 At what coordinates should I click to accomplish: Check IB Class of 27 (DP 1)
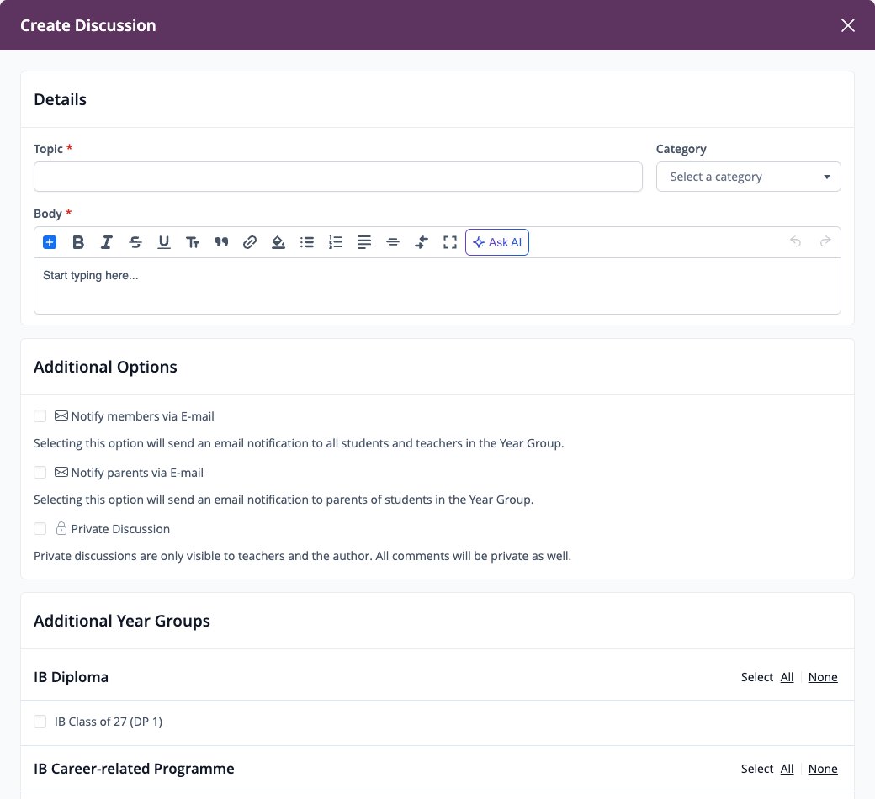pos(40,722)
